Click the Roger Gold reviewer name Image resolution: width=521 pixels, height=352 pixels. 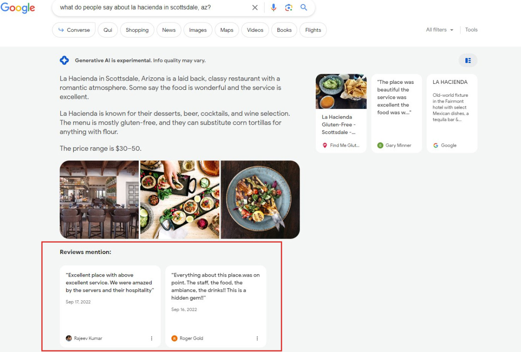pos(192,338)
